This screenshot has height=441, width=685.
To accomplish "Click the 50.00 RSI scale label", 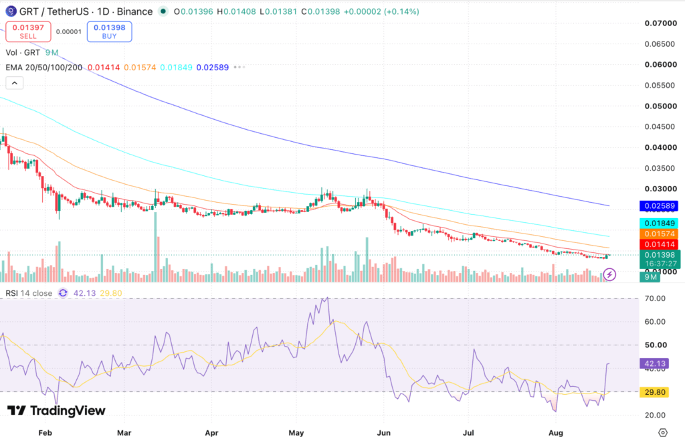I will point(656,345).
